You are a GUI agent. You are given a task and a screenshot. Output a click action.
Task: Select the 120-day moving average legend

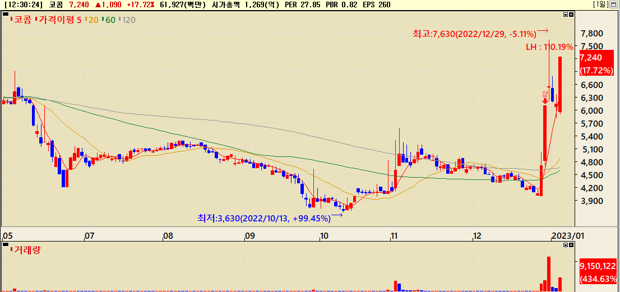pyautogui.click(x=128, y=20)
